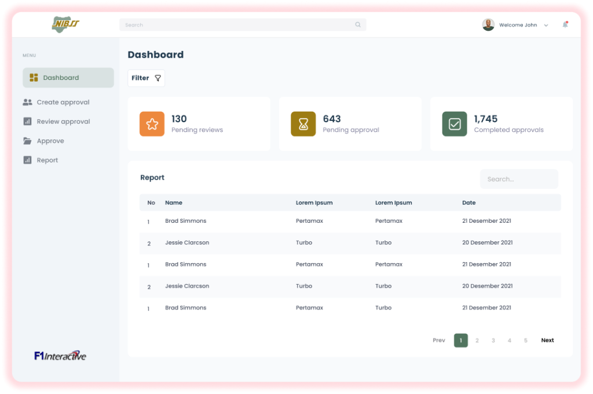Open the Report sidebar item
The height and width of the screenshot is (394, 593).
tap(47, 160)
